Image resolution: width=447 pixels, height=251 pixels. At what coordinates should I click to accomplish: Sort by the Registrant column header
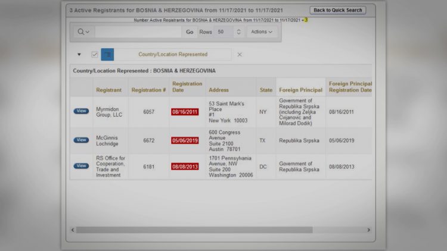(x=108, y=90)
